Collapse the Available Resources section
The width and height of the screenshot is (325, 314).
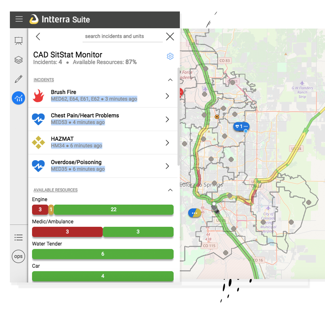coord(170,190)
